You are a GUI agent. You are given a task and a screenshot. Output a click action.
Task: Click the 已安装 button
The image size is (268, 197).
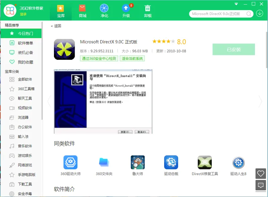pyautogui.click(x=233, y=49)
